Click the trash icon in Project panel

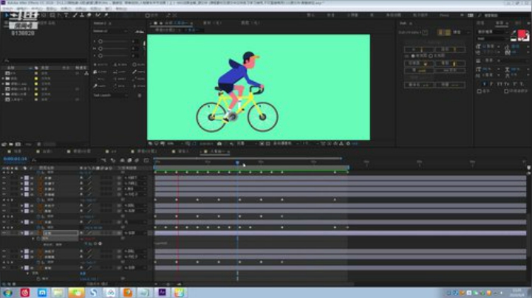39,145
